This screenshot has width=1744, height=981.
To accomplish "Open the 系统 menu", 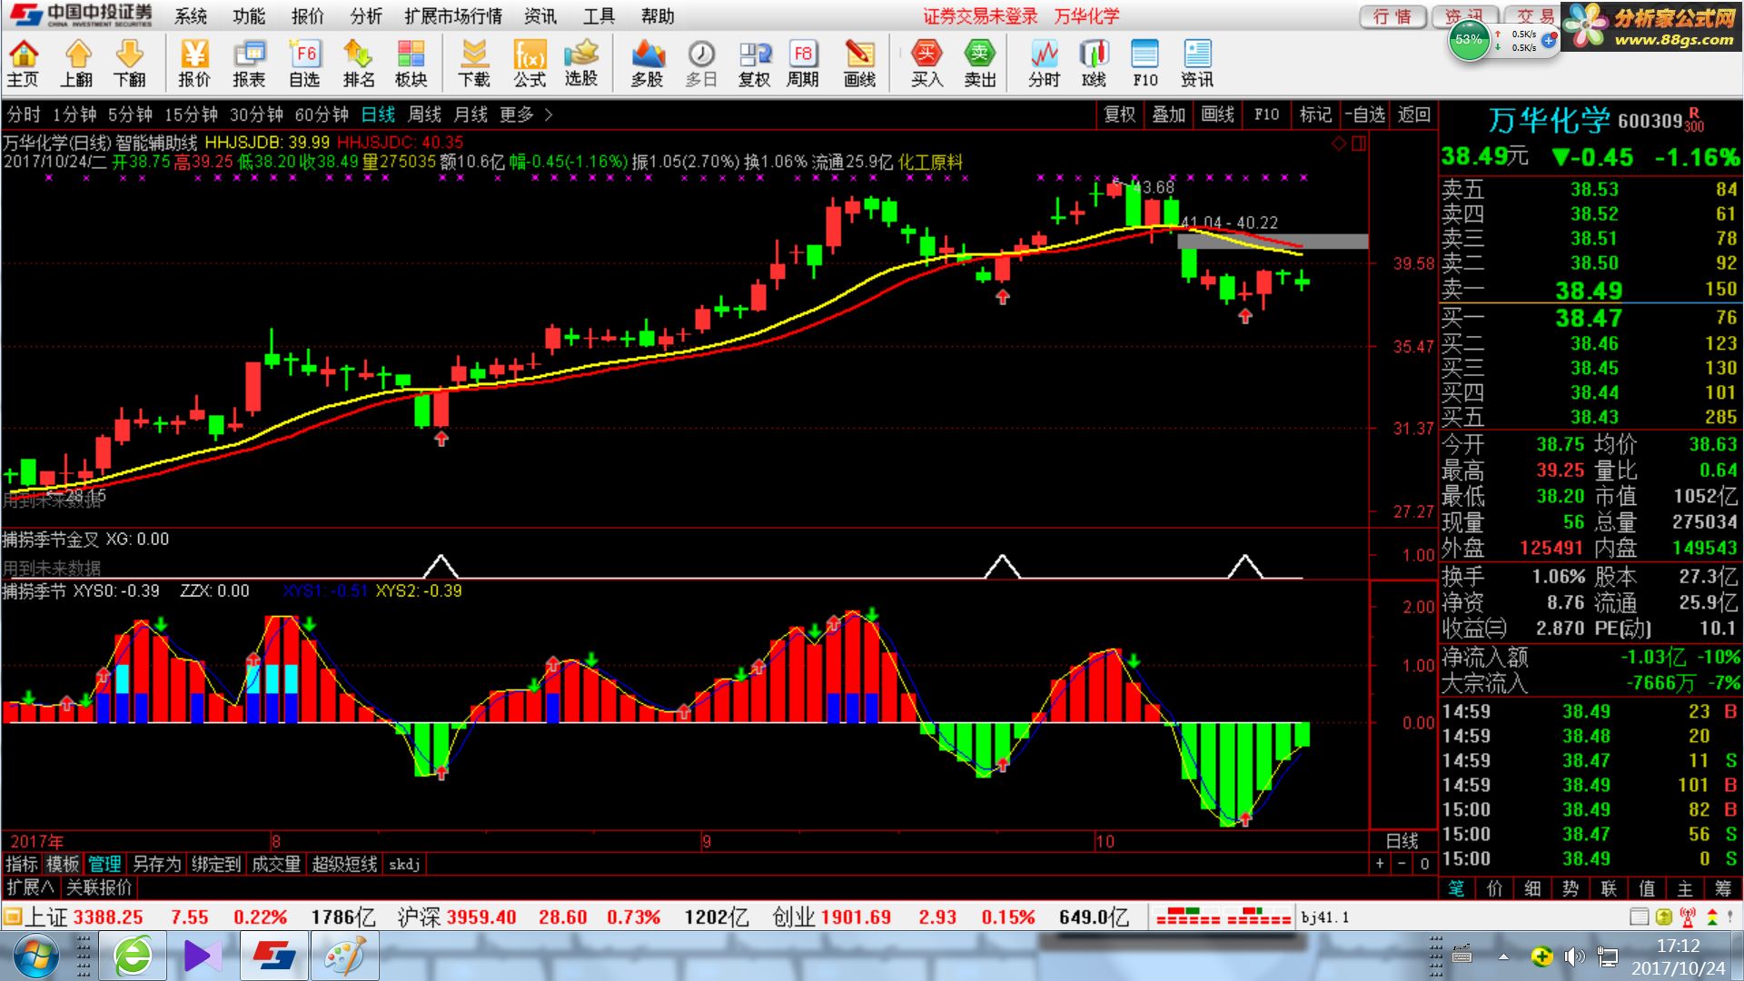I will 191,16.
